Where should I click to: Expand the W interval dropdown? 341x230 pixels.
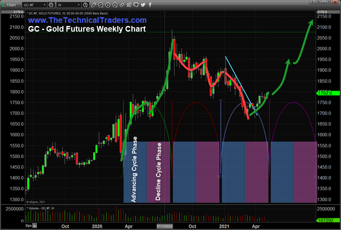tap(69, 5)
